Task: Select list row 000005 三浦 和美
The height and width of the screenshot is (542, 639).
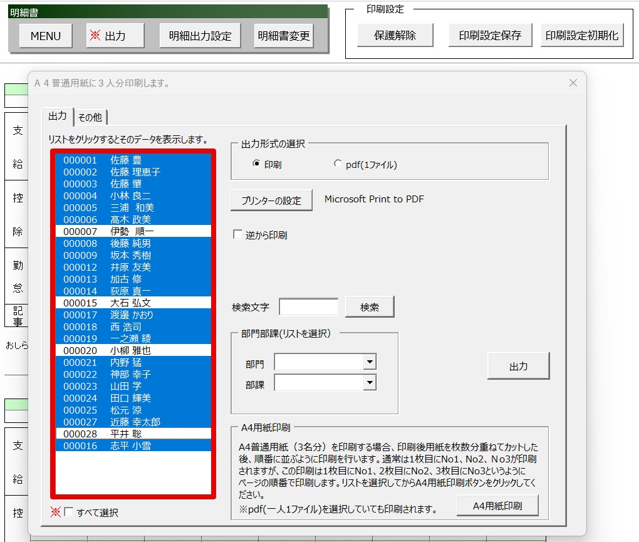Action: [x=133, y=207]
